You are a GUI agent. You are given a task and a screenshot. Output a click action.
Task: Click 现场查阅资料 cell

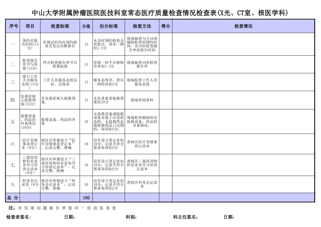click(142, 100)
